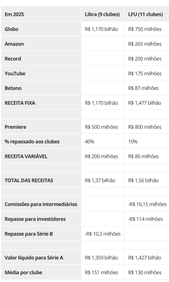Viewport: 169px width, 282px height.
Task: Click the RECEITA VARIÁVEL row label
Action: (26, 156)
